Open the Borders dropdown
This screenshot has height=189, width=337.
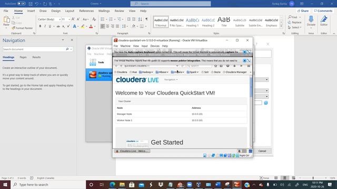(145, 26)
